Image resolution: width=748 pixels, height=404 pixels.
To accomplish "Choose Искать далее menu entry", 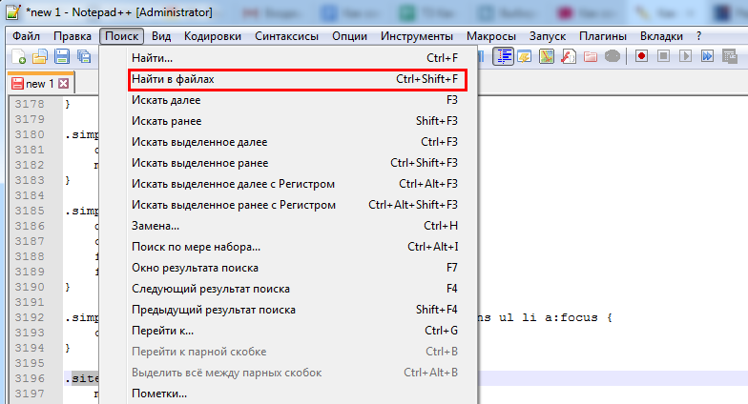I will pos(288,100).
